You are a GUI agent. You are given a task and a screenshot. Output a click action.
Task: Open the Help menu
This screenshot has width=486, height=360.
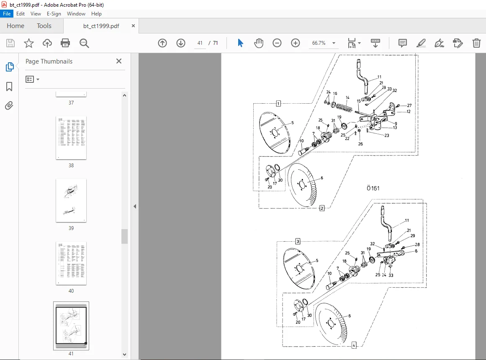[x=96, y=14]
